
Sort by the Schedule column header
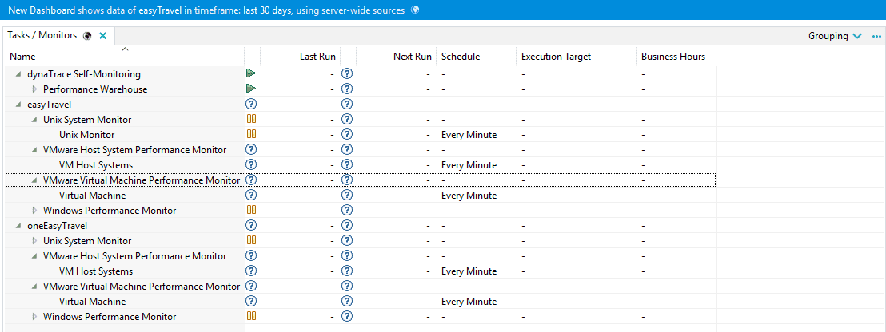tap(476, 57)
